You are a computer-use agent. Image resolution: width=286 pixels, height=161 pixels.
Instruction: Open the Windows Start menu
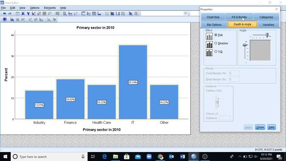click(x=5, y=157)
